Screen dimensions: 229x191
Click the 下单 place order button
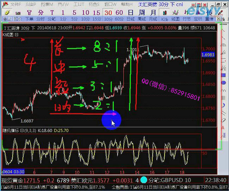[29, 19]
